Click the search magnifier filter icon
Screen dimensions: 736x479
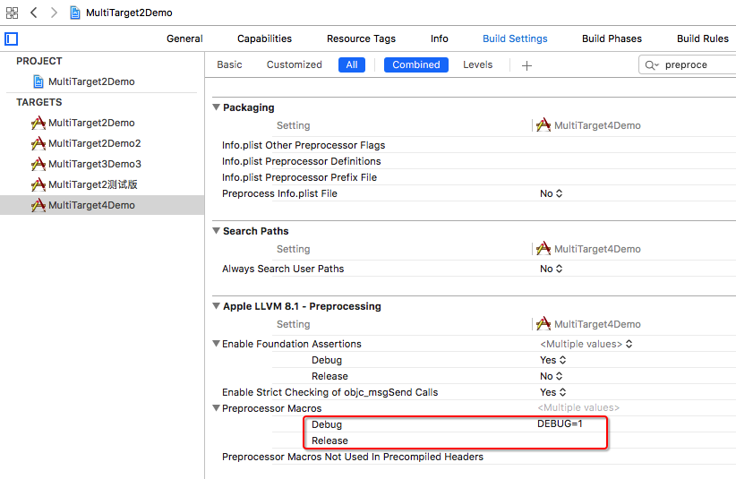point(651,65)
